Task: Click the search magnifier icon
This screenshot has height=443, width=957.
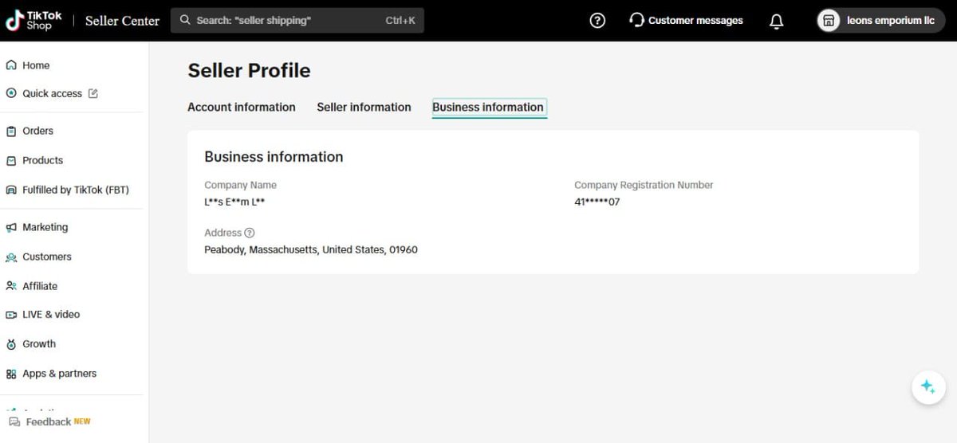Action: coord(185,21)
